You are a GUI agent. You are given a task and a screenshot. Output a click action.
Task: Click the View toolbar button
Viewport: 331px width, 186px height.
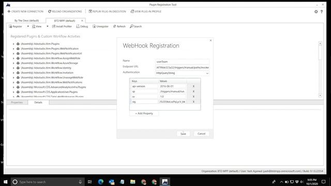[x=37, y=26]
